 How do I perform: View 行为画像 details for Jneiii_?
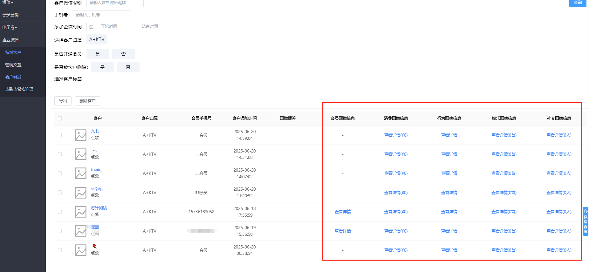point(449,173)
